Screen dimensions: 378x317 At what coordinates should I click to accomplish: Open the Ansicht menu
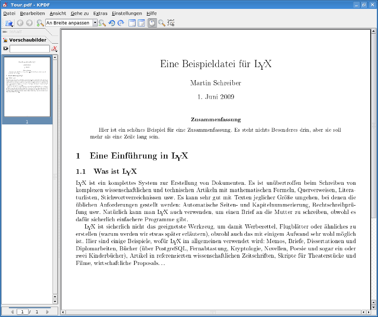pyautogui.click(x=58, y=14)
